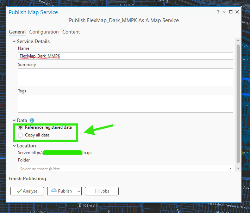Open the Jobs list

(x=101, y=191)
